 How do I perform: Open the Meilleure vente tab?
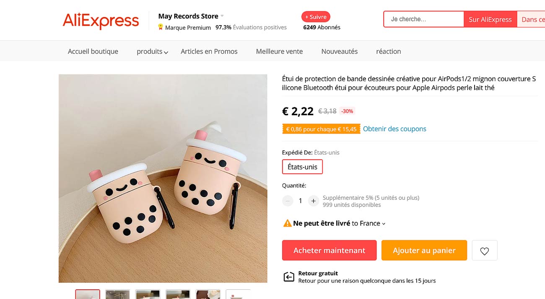(x=279, y=52)
